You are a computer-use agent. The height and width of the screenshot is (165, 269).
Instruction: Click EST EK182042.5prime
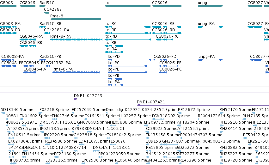tap(109, 138)
